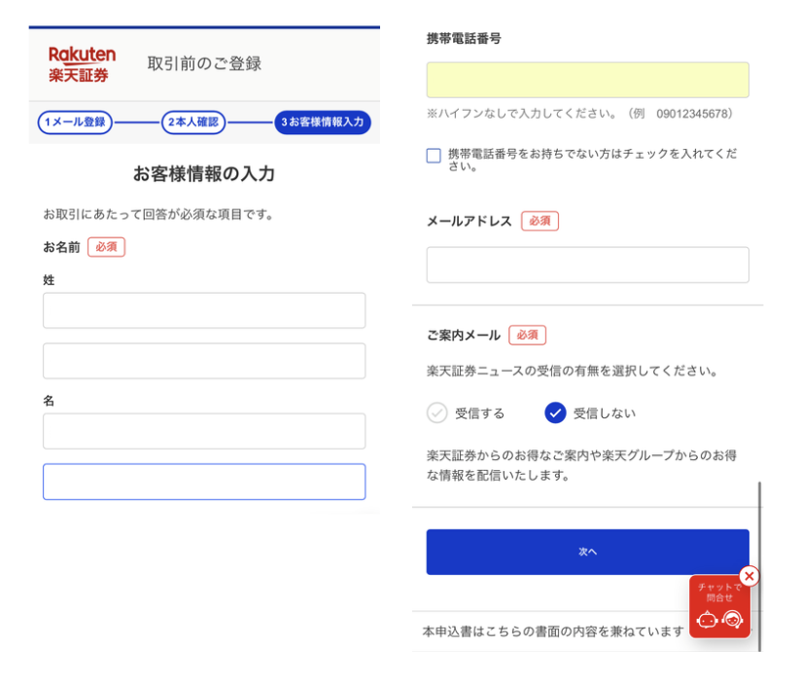801x683 pixels.
Task: Close the chat widget with X
Action: point(748,576)
